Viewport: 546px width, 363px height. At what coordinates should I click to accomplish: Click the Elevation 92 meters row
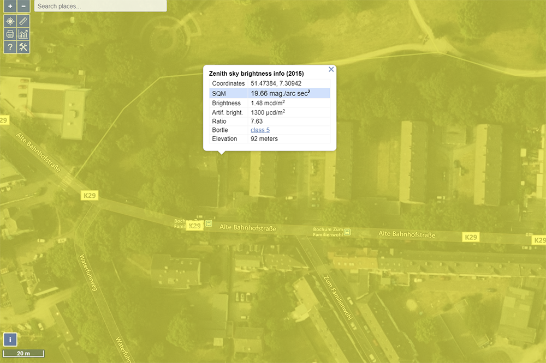(x=270, y=139)
